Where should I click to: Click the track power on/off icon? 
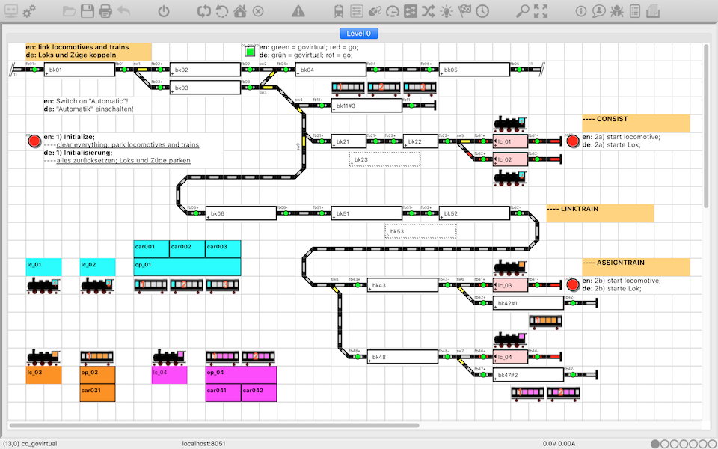(164, 11)
